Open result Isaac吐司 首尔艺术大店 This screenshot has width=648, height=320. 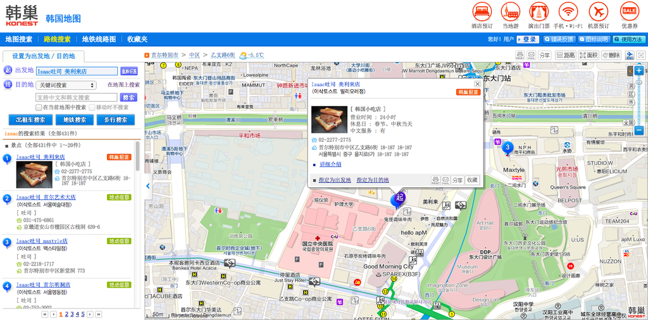pyautogui.click(x=46, y=197)
